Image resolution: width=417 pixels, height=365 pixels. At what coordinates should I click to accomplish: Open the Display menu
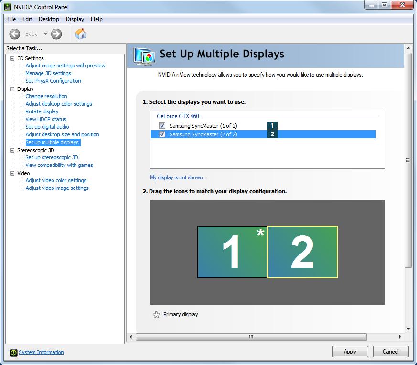(75, 19)
